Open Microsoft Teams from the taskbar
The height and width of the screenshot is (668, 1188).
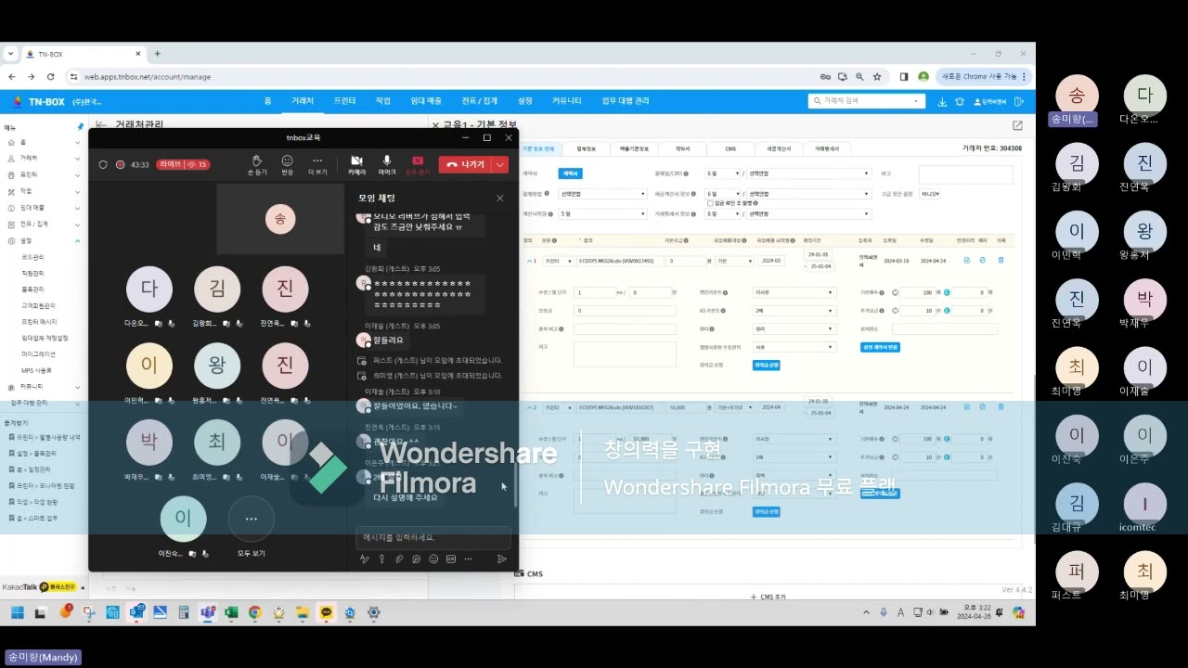click(x=208, y=612)
